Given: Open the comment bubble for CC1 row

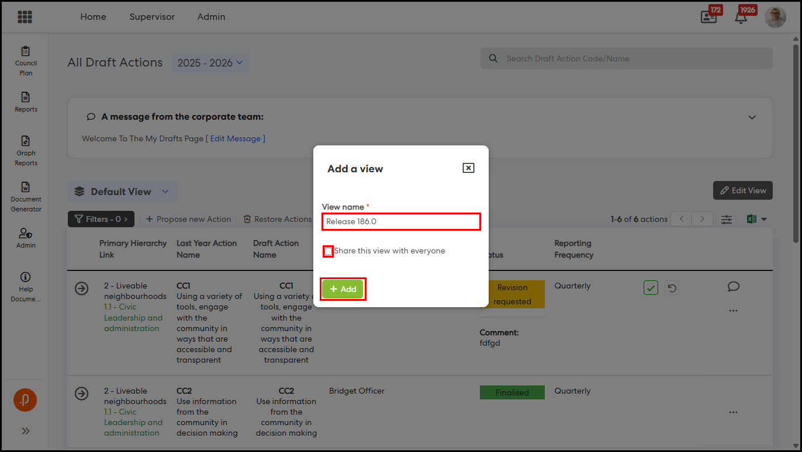Looking at the screenshot, I should (733, 286).
